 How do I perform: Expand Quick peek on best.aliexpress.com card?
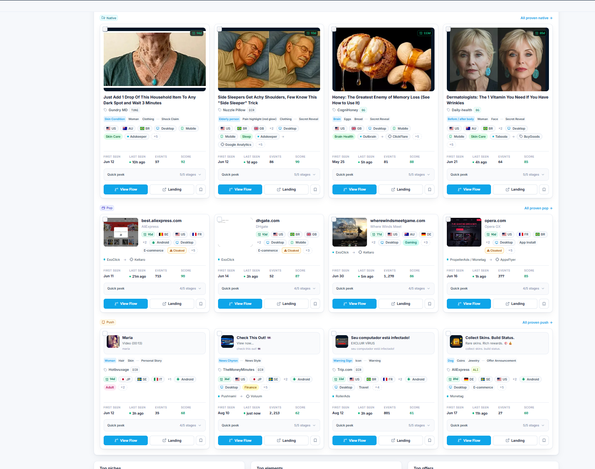click(155, 288)
